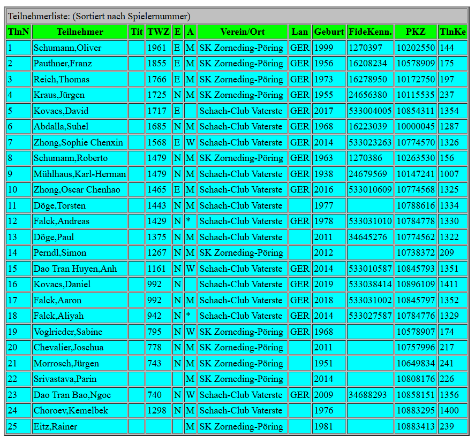Click the PKZ column header
This screenshot has width=475, height=437.
click(x=416, y=32)
